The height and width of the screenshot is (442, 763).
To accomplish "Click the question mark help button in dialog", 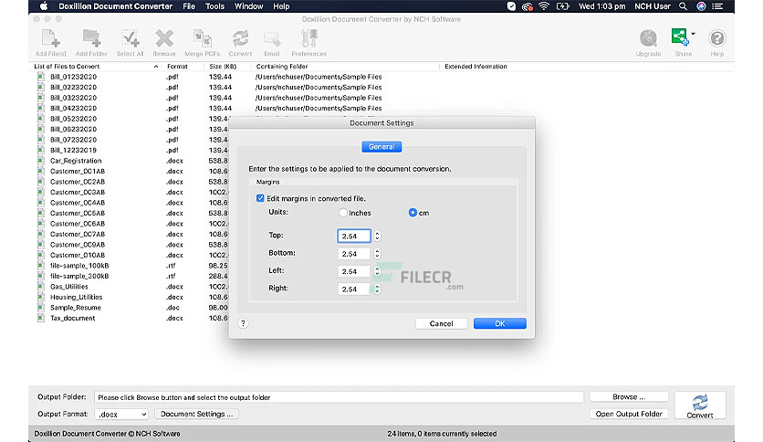I will pyautogui.click(x=244, y=323).
